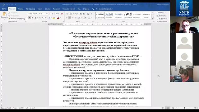Image resolution: width=199 pixels, height=112 pixels.
Task: Open the Шрифт group dialog launcher
Action: tap(63, 22)
